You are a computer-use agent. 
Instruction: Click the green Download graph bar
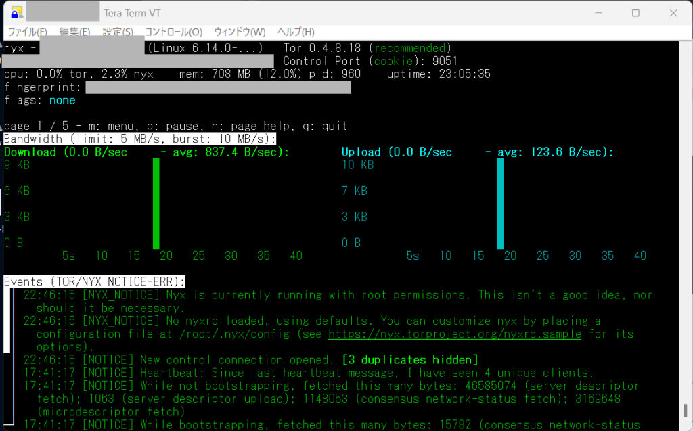156,203
